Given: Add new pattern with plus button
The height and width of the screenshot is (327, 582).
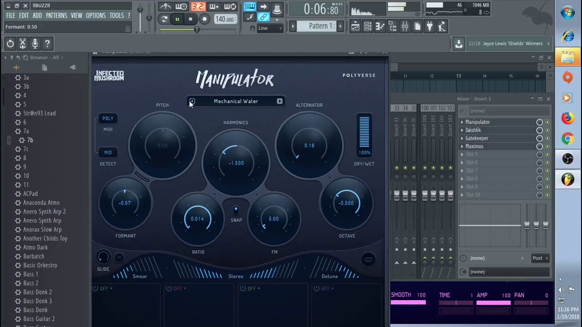Looking at the screenshot, I should pos(340,26).
